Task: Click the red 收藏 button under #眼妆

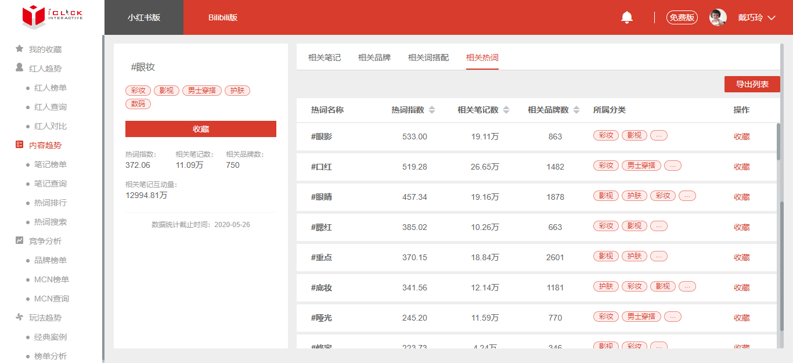Action: coord(201,129)
